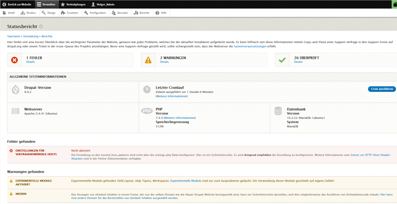Click the clock icon for Letzter Cronlauf
Image resolution: width=397 pixels, height=204 pixels.
tap(147, 89)
